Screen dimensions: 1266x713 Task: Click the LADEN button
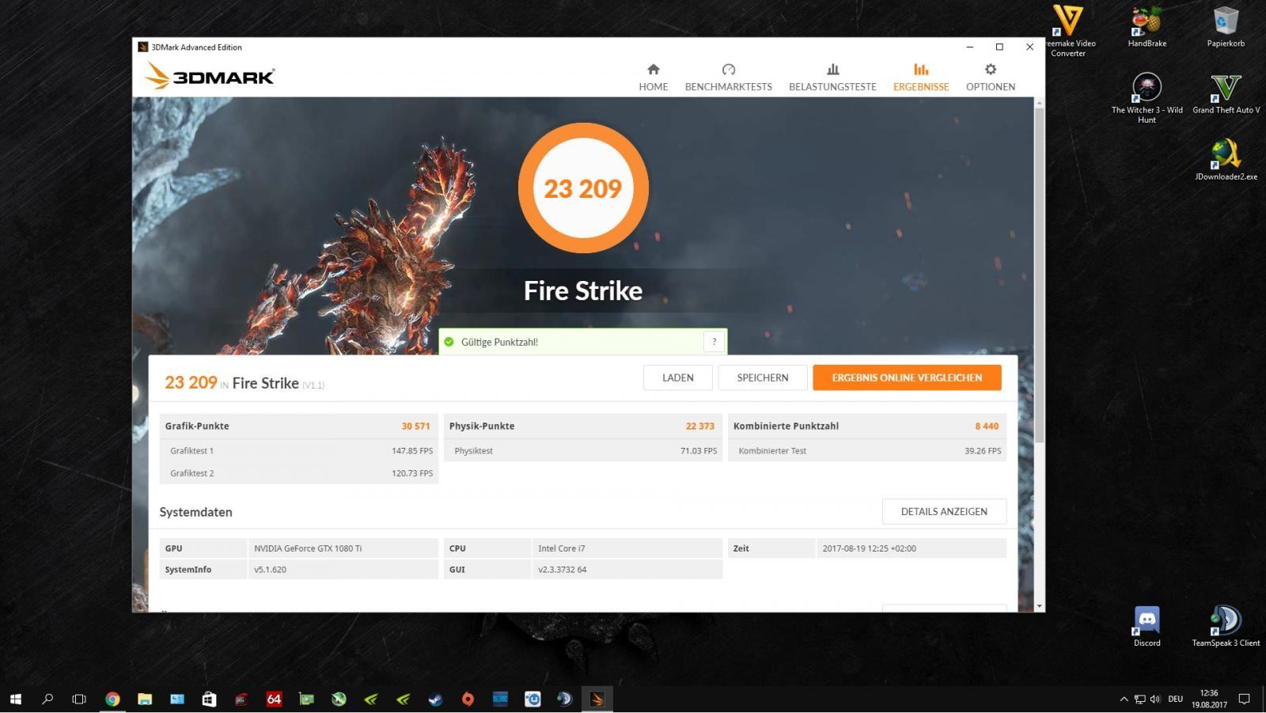click(x=678, y=377)
